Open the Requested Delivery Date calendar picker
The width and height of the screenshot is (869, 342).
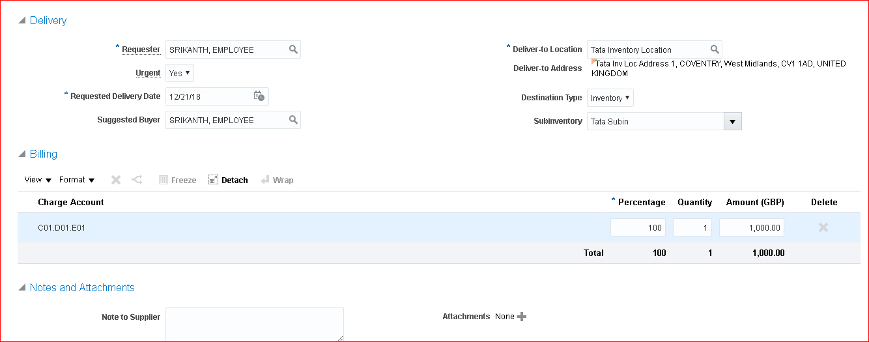click(x=259, y=96)
